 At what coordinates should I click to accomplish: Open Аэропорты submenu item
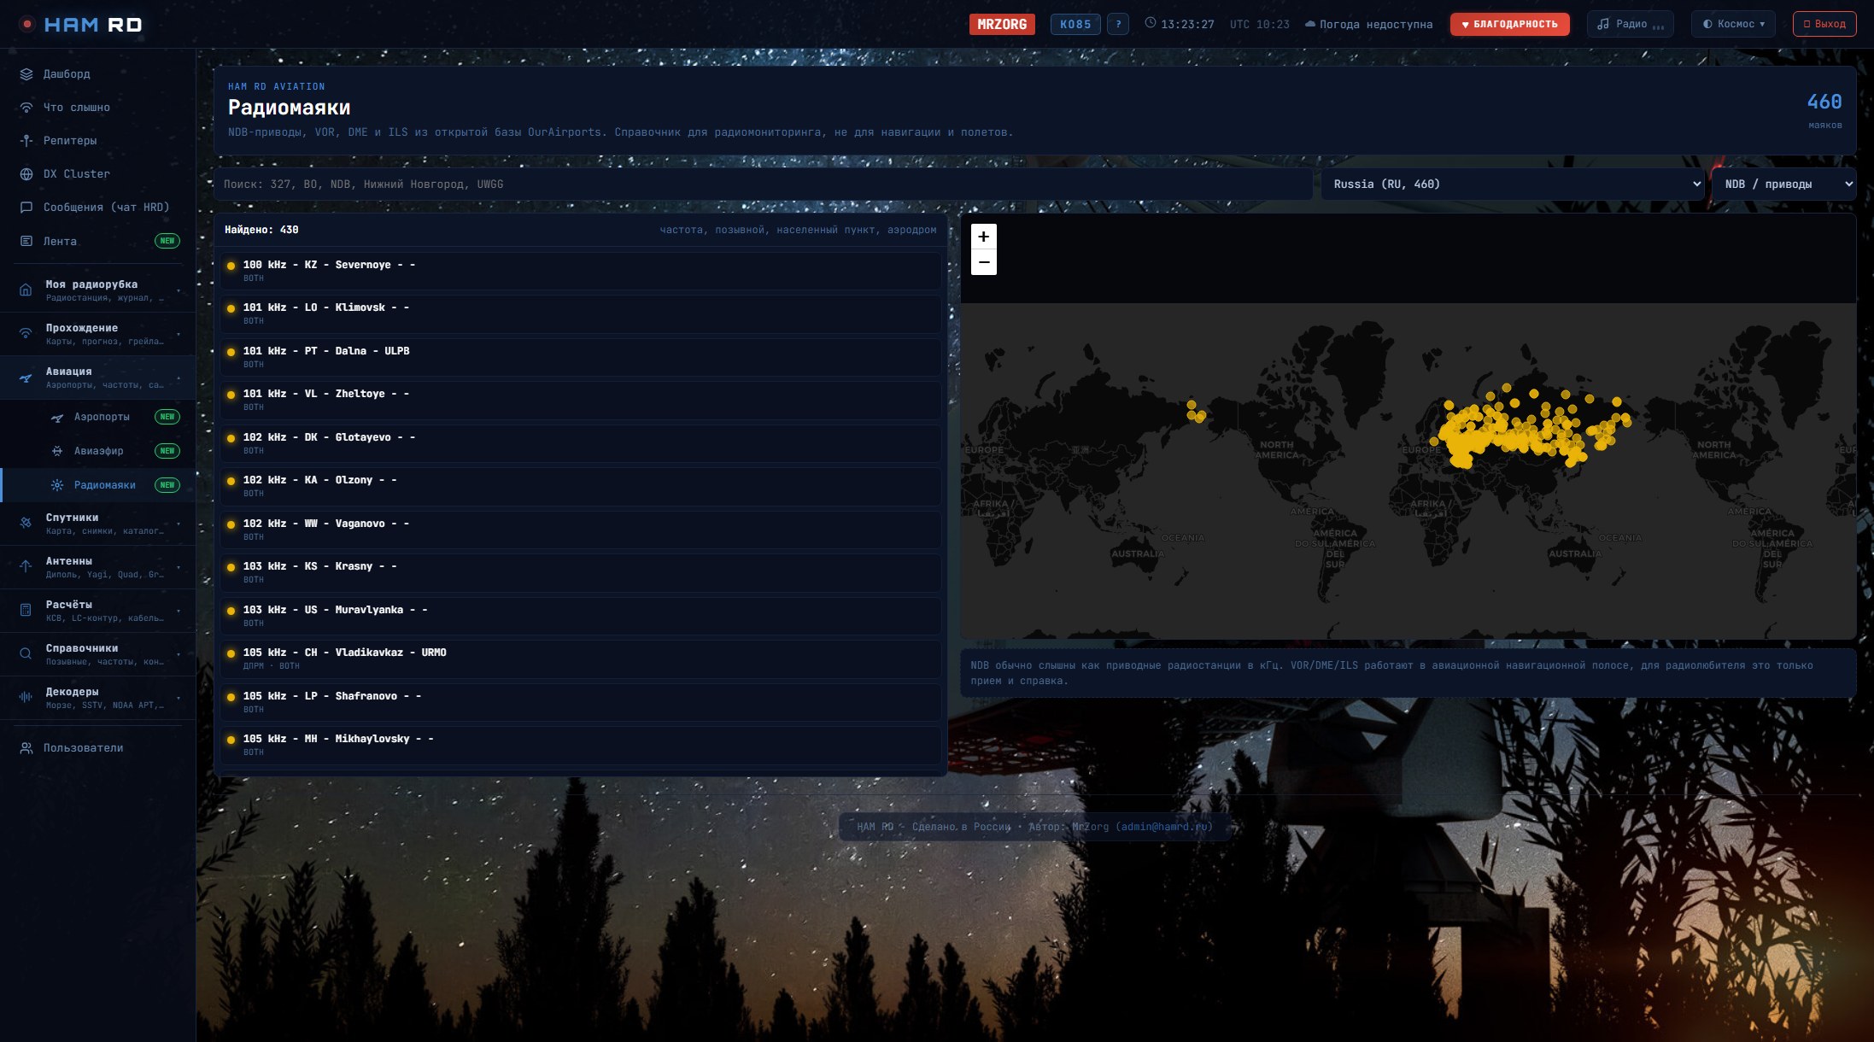(x=97, y=417)
